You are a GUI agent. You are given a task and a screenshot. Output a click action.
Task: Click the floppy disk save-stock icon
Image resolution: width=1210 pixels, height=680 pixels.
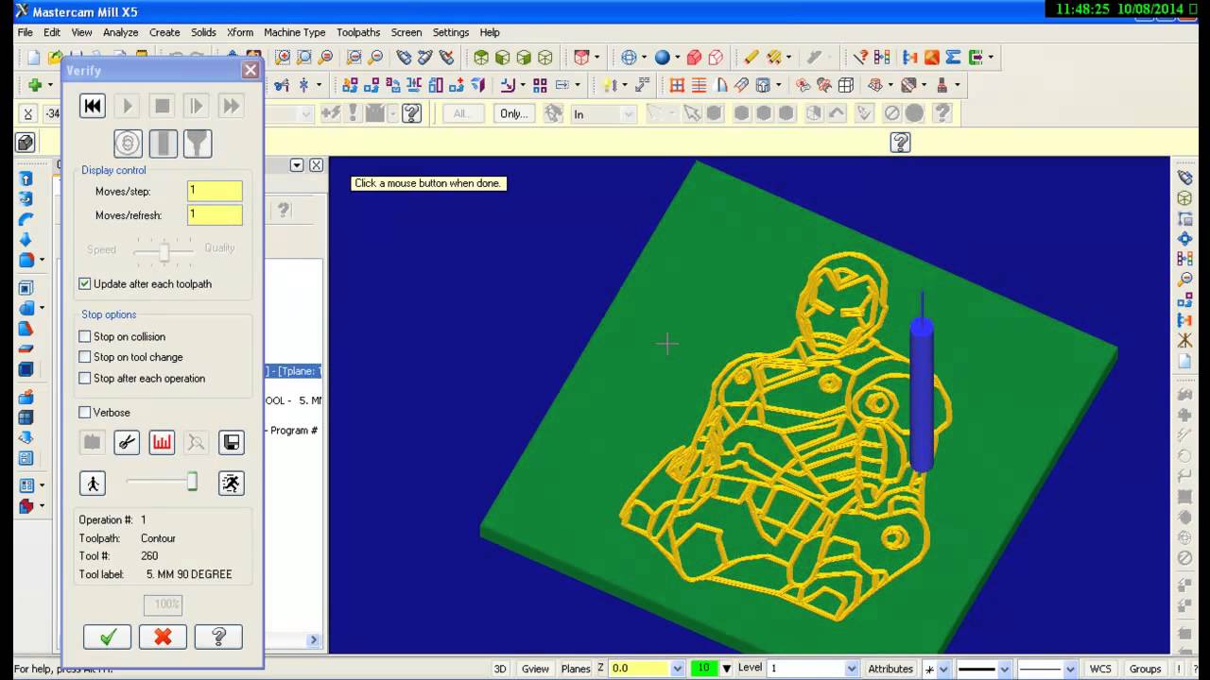(x=231, y=442)
